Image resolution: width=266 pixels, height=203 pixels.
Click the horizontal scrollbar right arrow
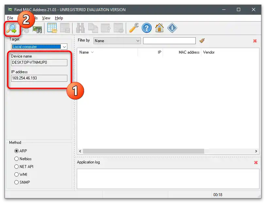[x=256, y=151]
